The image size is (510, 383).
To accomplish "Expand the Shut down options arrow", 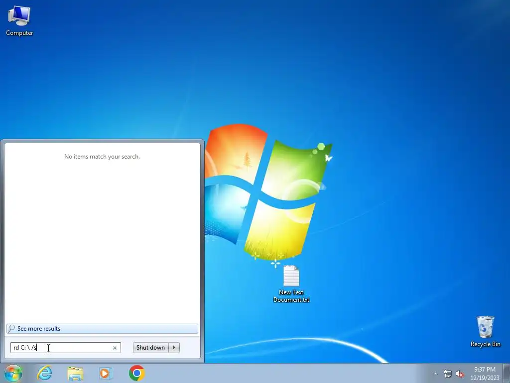I will [x=174, y=348].
